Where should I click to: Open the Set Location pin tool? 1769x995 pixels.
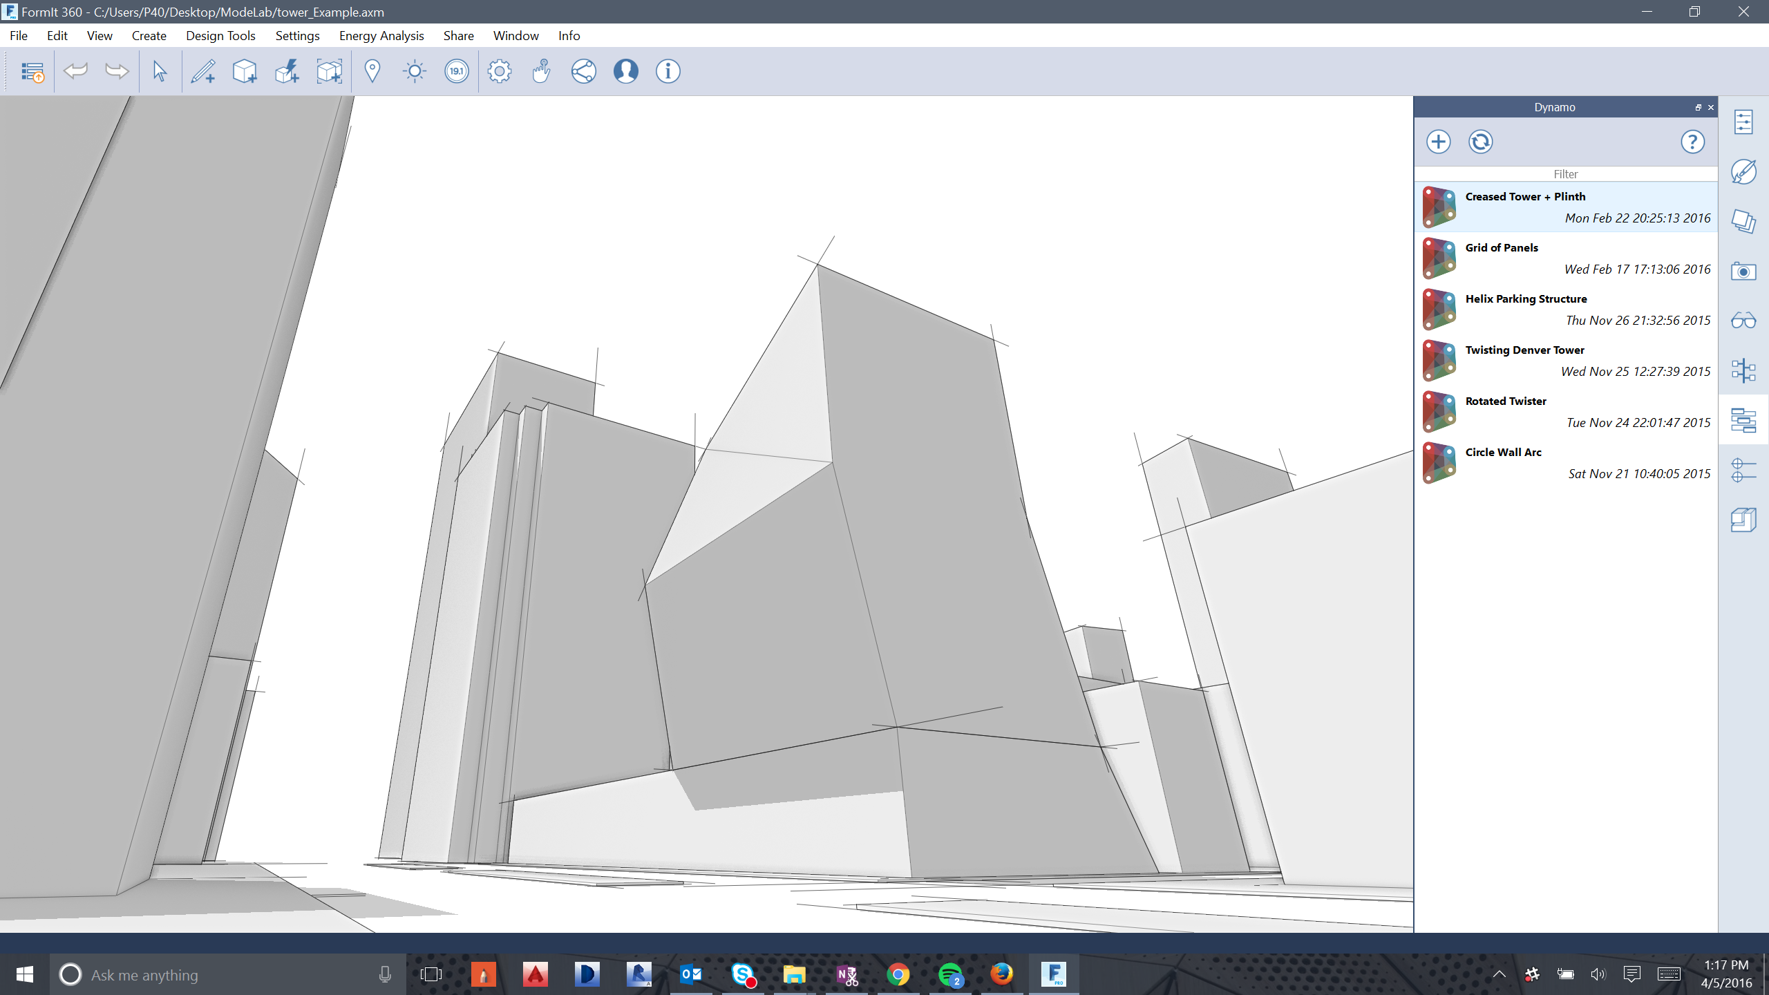pyautogui.click(x=372, y=71)
